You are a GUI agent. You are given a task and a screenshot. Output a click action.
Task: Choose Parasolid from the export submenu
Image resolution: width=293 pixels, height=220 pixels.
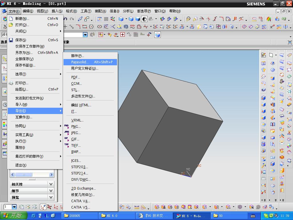pyautogui.click(x=80, y=62)
